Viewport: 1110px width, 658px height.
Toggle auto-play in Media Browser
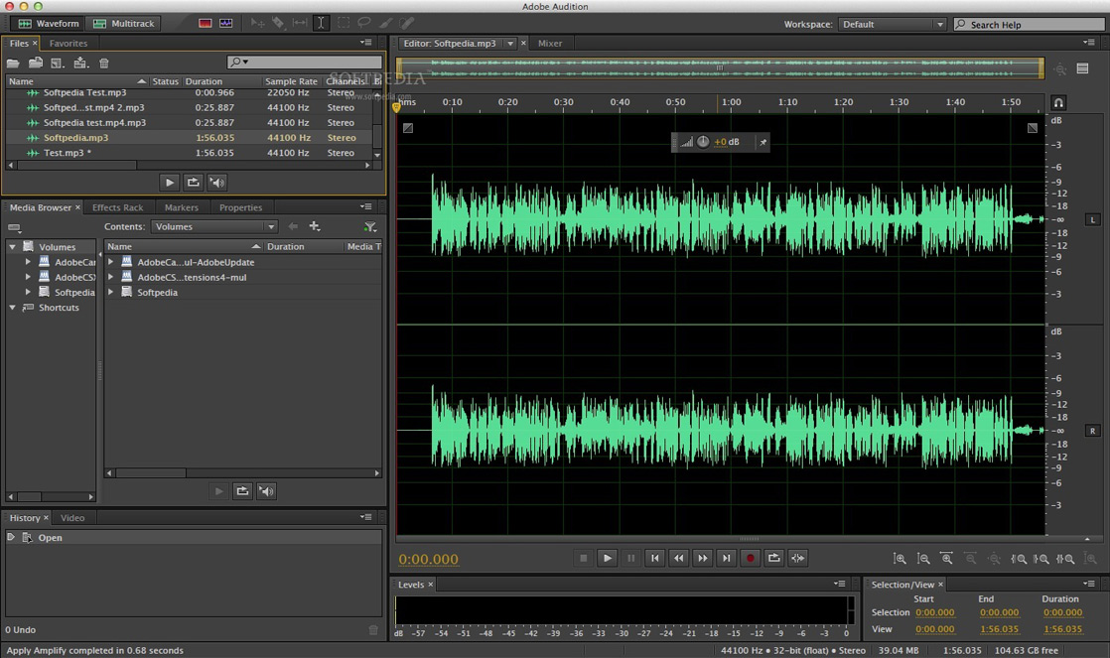coord(266,491)
